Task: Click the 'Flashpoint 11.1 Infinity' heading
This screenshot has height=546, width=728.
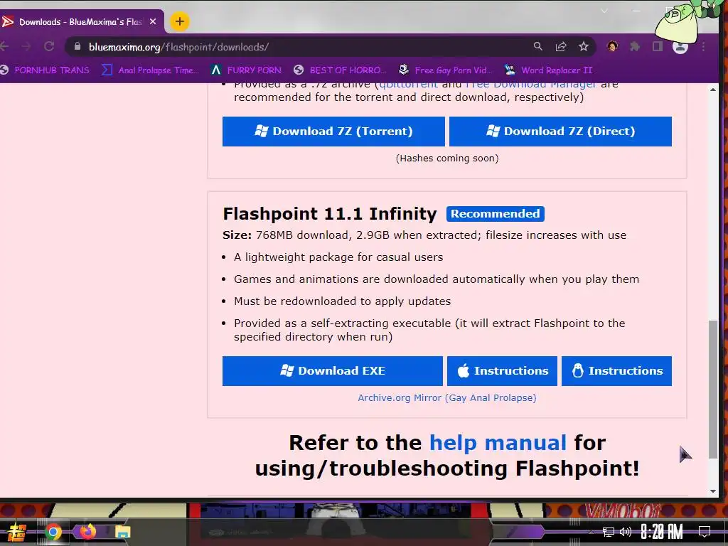Action: [330, 214]
